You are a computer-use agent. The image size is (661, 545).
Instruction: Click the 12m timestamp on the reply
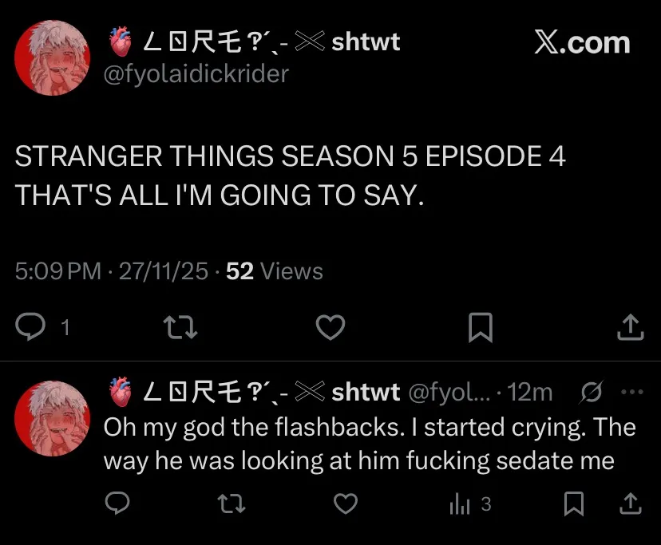(x=529, y=392)
